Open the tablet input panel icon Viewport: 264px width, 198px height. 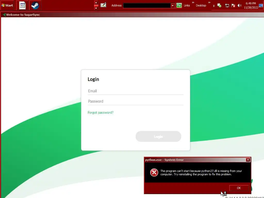pyautogui.click(x=103, y=5)
